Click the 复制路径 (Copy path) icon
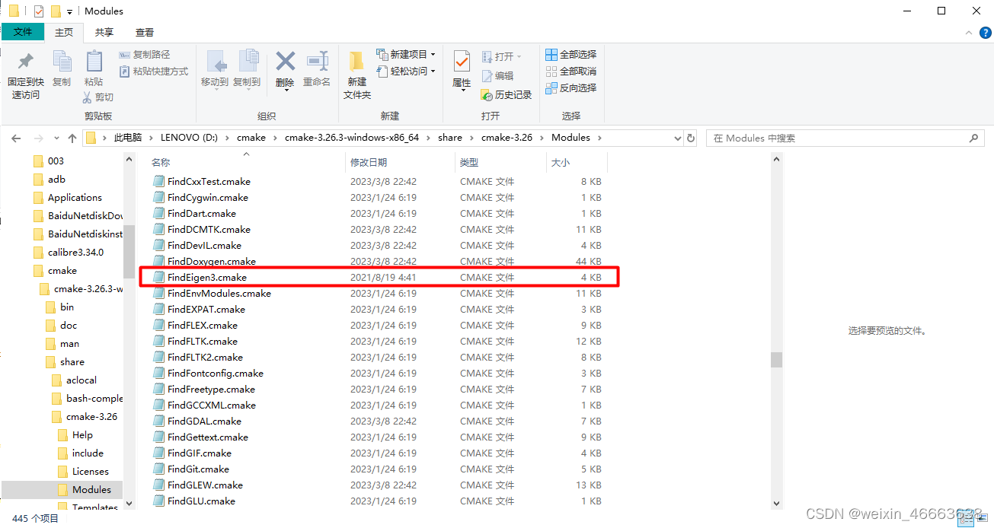Viewport: 994px width, 528px height. 125,54
